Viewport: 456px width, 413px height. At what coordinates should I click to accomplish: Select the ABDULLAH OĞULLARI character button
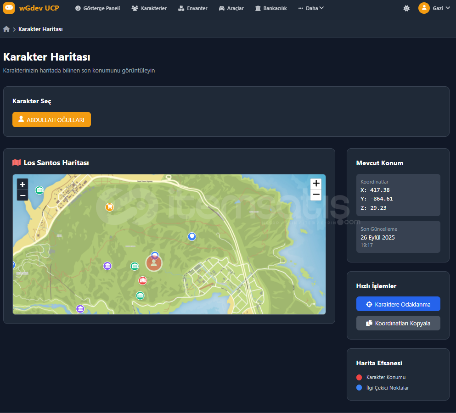(x=51, y=119)
